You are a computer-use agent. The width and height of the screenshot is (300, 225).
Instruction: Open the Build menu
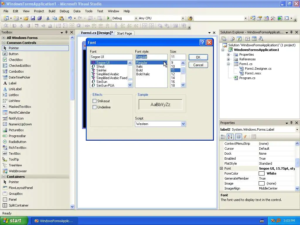(x=52, y=11)
